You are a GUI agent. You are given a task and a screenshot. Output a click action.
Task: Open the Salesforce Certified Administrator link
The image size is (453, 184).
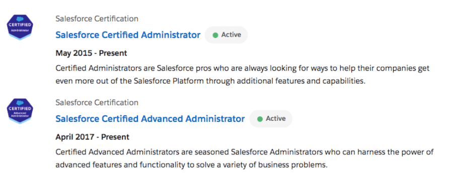[x=128, y=35]
